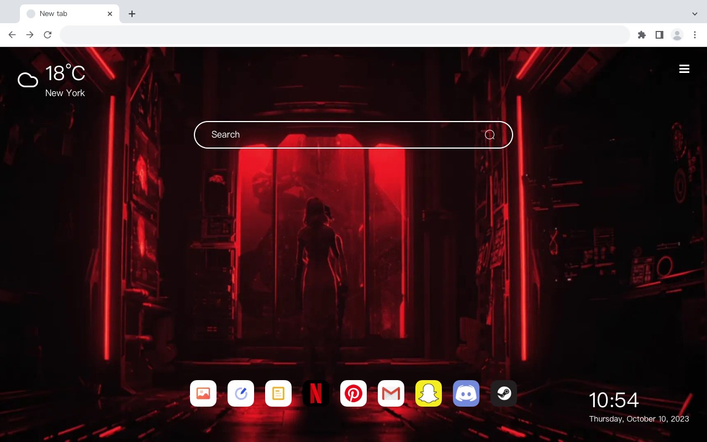Click the 18°C temperature reading
707x442 pixels.
pyautogui.click(x=65, y=73)
